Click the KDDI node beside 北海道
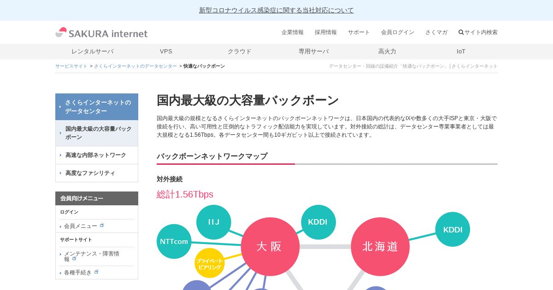The image size is (553, 290). coord(453,229)
